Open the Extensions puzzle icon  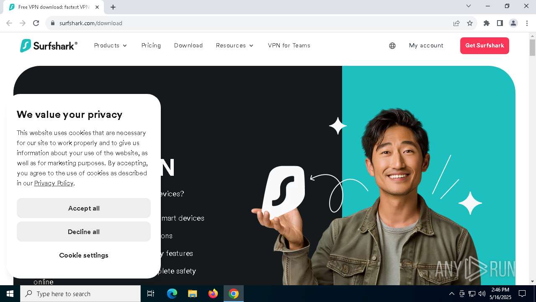487,23
